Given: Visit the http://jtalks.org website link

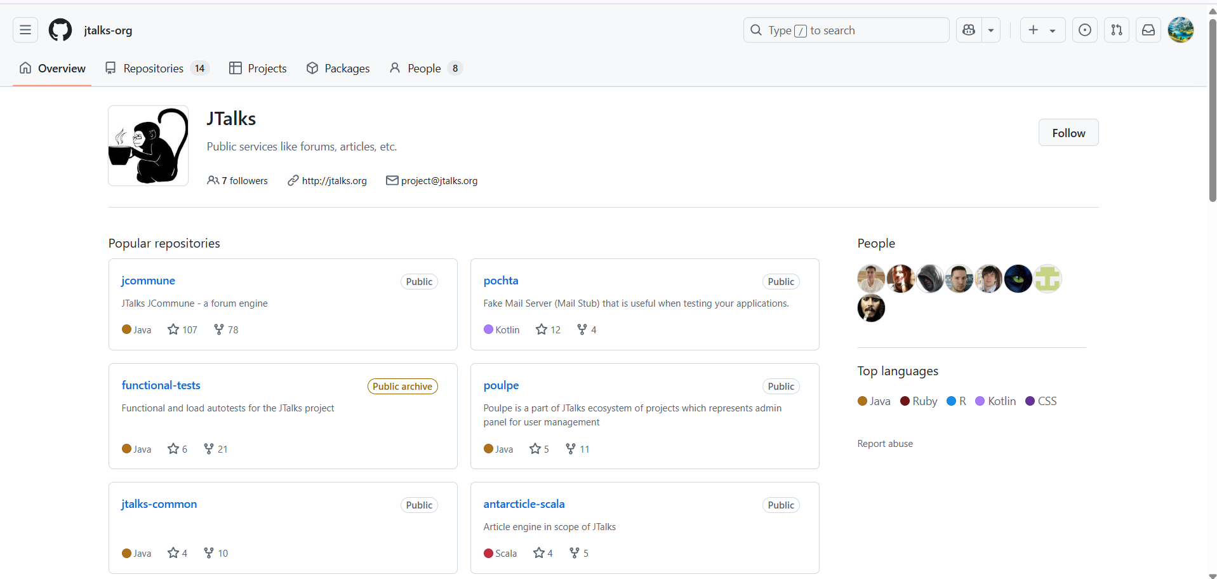Looking at the screenshot, I should point(335,180).
